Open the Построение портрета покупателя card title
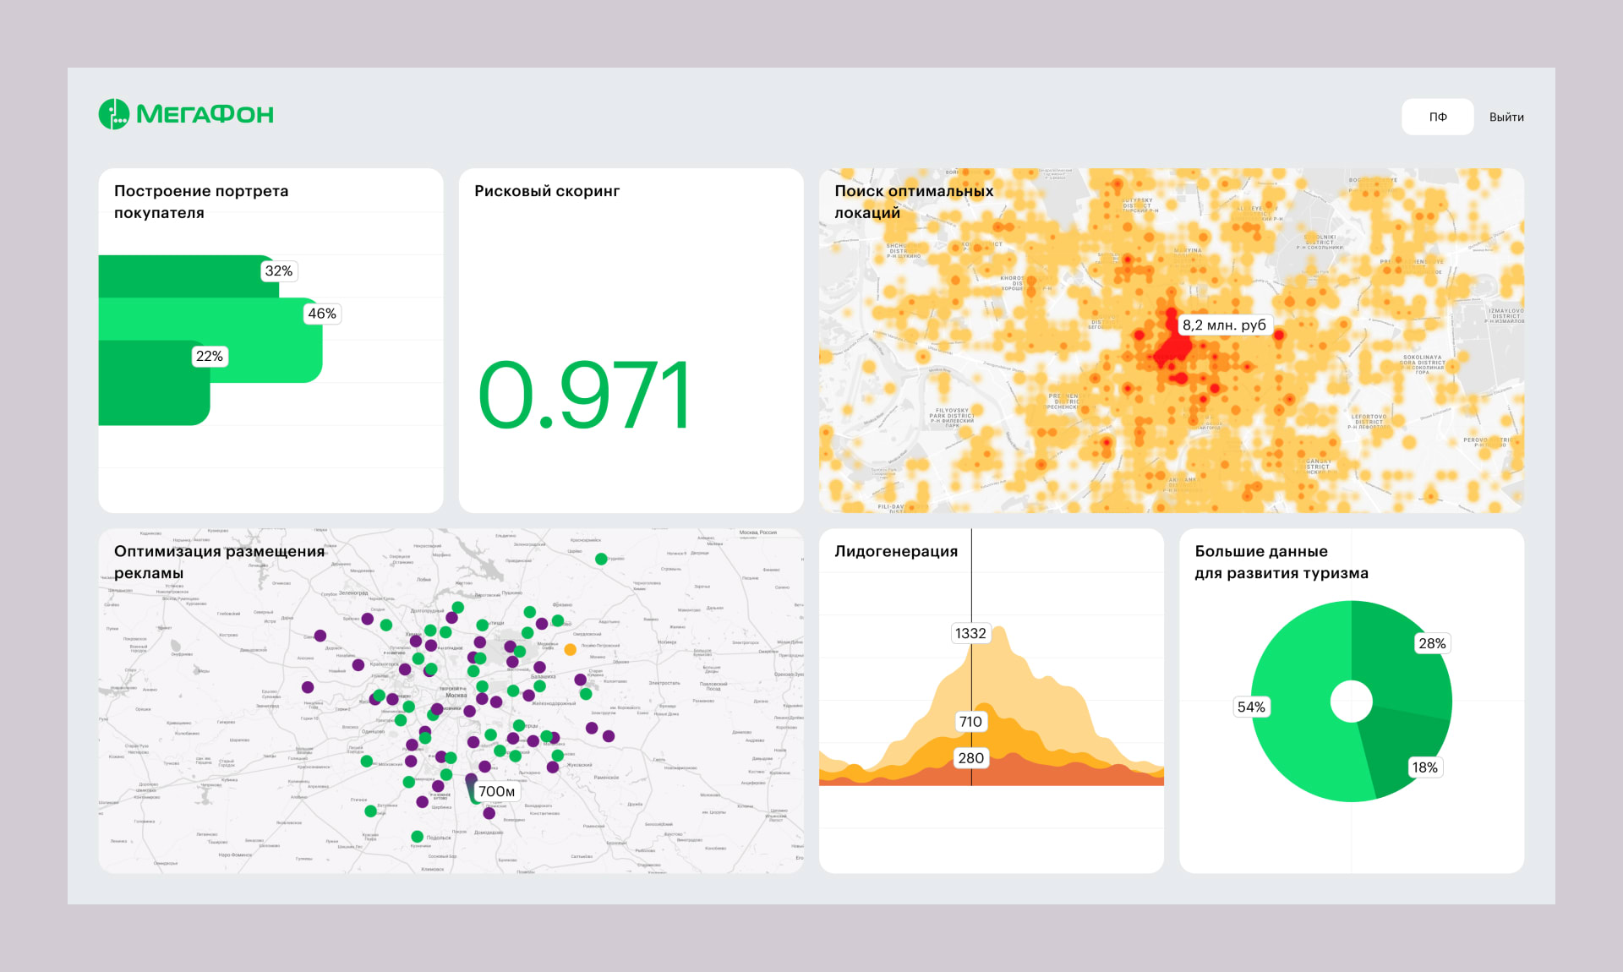 tap(201, 202)
